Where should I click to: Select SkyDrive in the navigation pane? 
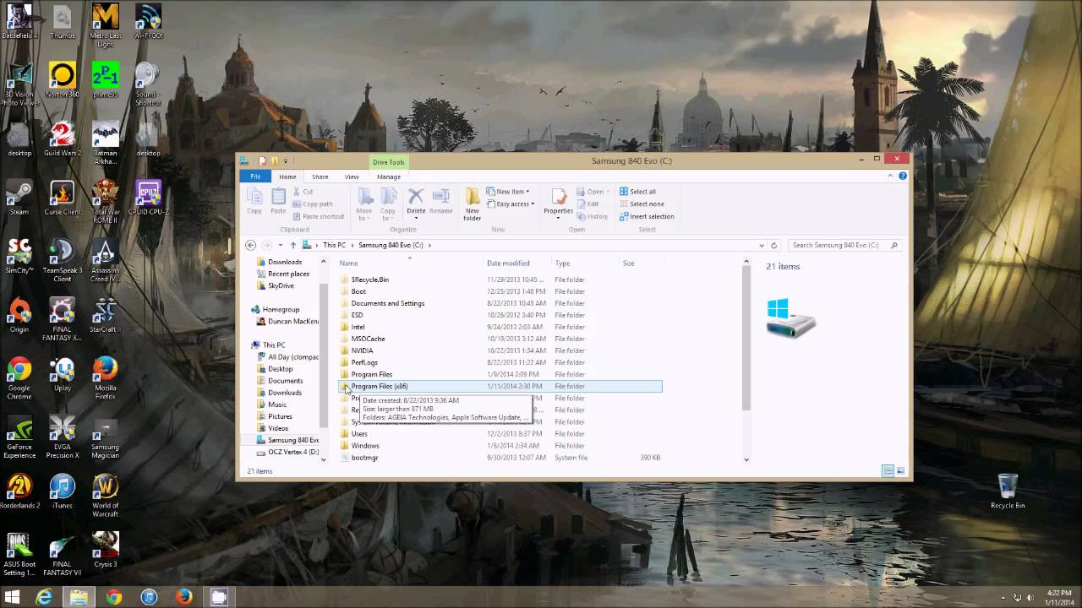point(281,285)
